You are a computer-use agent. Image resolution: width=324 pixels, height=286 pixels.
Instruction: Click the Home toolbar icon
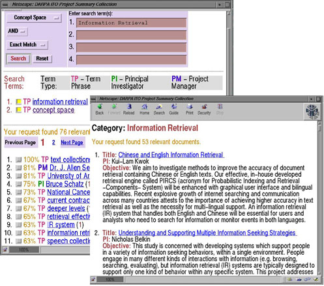(x=144, y=109)
